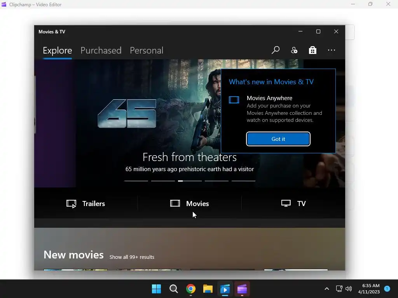Click Show all 99+ results link
Image resolution: width=398 pixels, height=298 pixels.
click(132, 257)
